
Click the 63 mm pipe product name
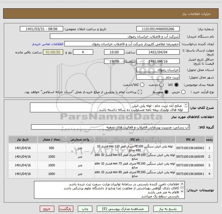pyautogui.click(x=135, y=157)
